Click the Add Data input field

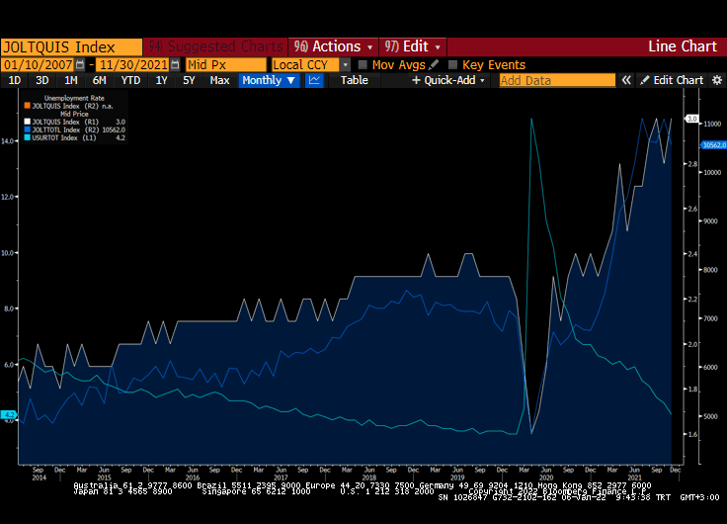coord(557,80)
